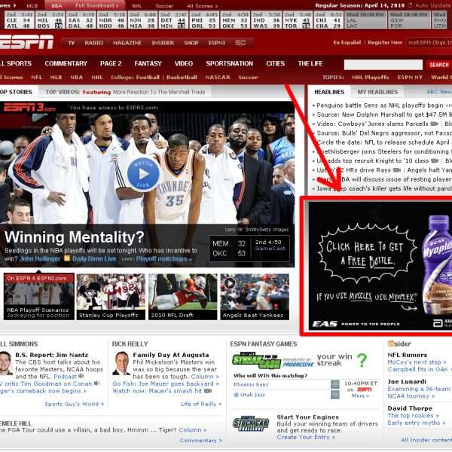Open the CITIES navigation menu
452x452 pixels.
[x=275, y=64]
